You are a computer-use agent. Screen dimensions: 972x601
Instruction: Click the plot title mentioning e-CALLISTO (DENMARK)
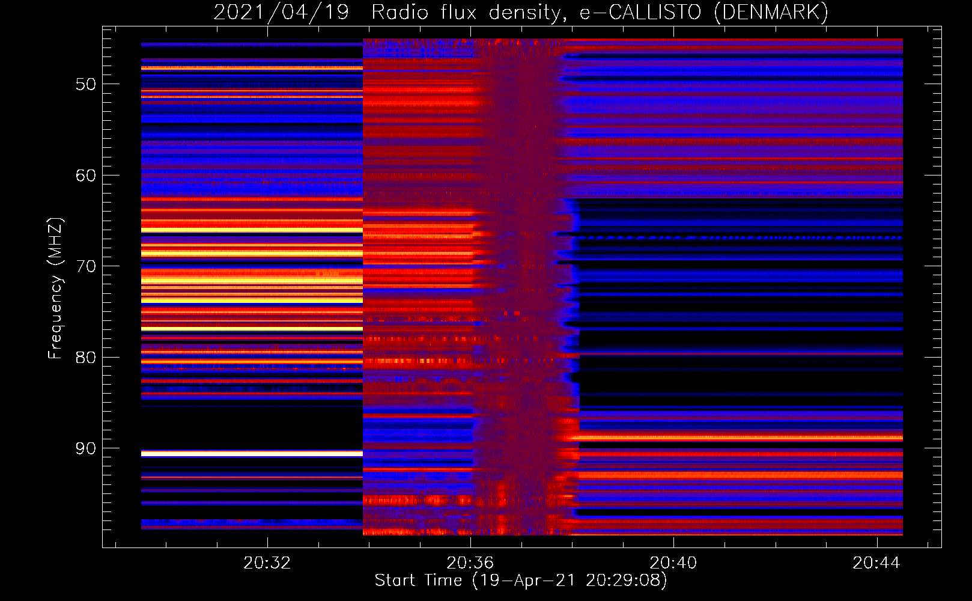tap(521, 12)
